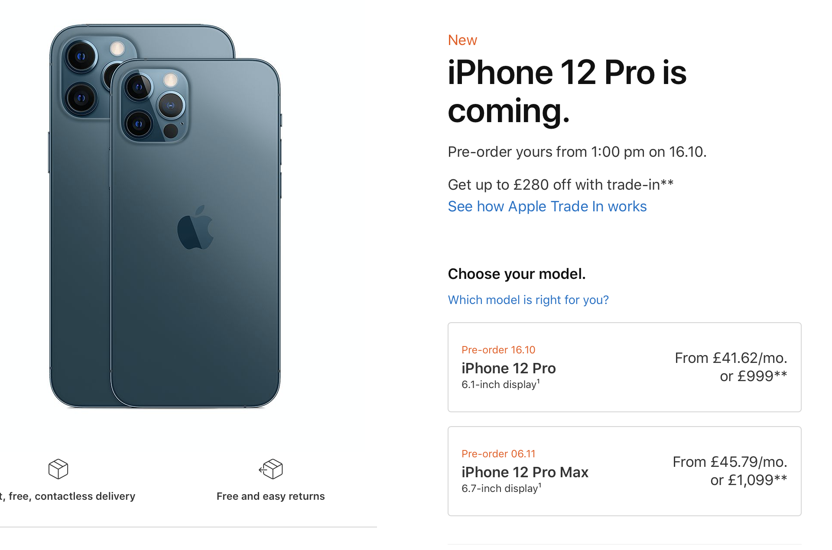Click the or £1,099 price text
Image resolution: width=832 pixels, height=550 pixels.
(x=749, y=480)
